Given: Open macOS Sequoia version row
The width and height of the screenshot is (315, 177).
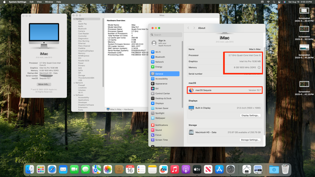Looking at the screenshot, I should (224, 90).
